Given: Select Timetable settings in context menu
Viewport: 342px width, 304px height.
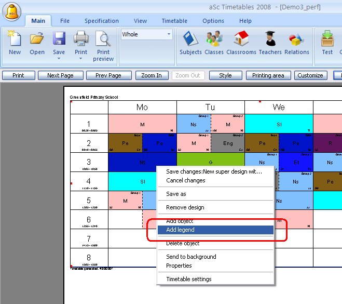Looking at the screenshot, I should point(189,279).
